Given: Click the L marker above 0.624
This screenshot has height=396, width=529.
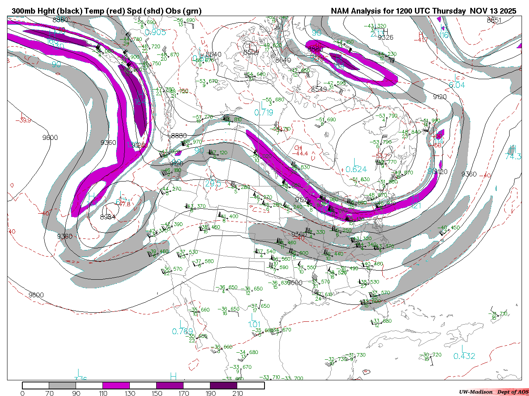Looking at the screenshot, I should point(356,161).
